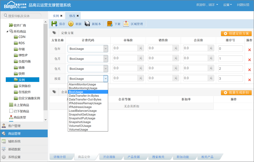Image resolution: width=254 pixels, height=162 pixels.
Task: Click the 区域管理 map icon
Action: pos(126,24)
